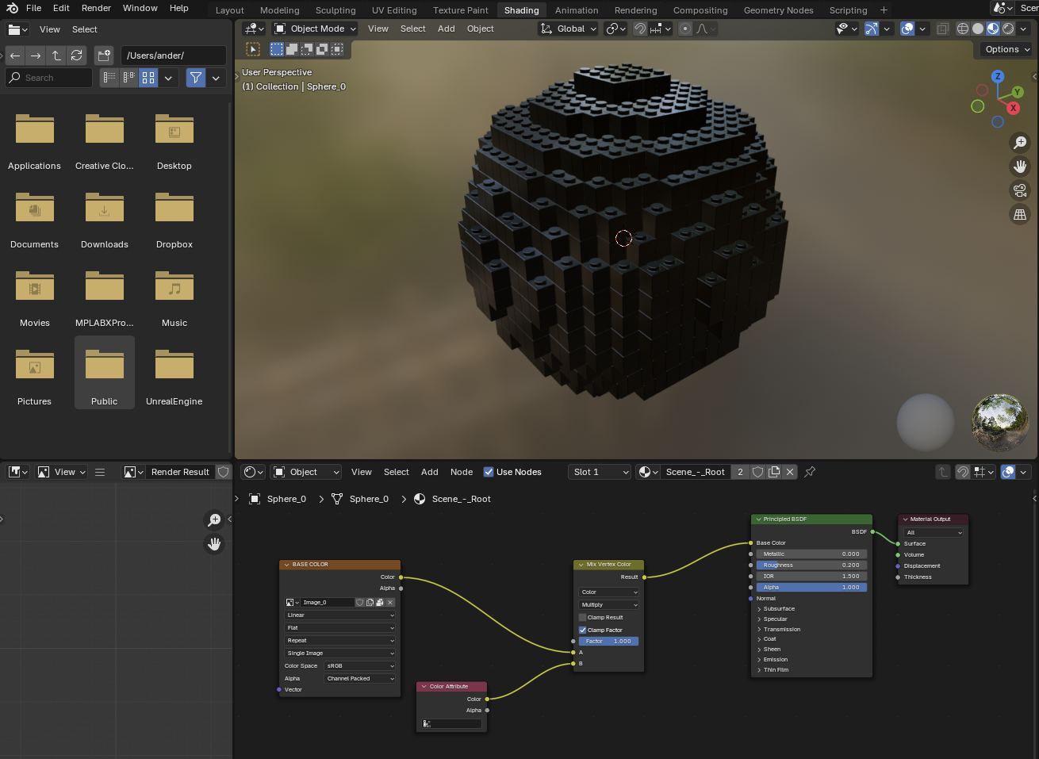Switch to orthographic grid view icon
Viewport: 1039px width, 759px height.
(x=1020, y=214)
